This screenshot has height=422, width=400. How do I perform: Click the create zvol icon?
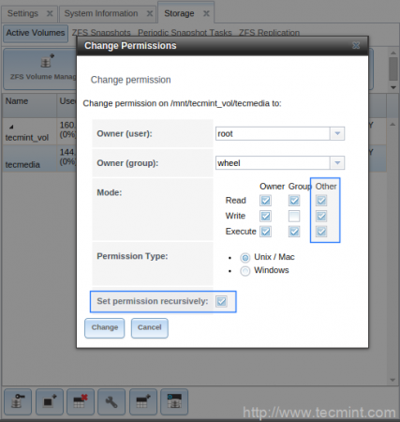[174, 401]
